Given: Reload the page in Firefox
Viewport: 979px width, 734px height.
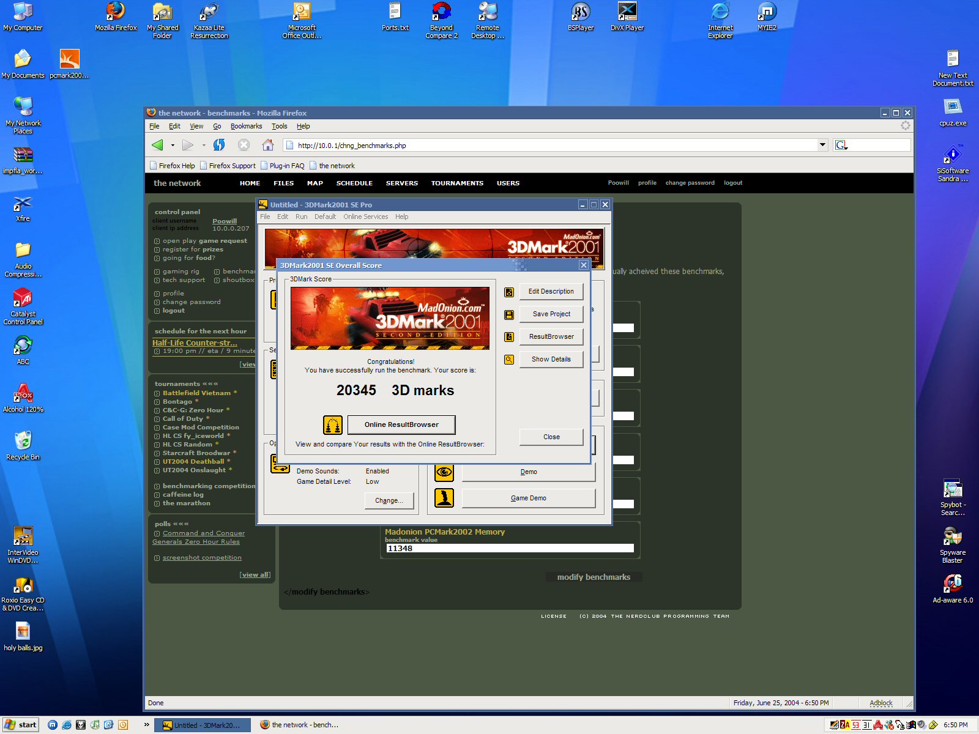Looking at the screenshot, I should pyautogui.click(x=219, y=145).
